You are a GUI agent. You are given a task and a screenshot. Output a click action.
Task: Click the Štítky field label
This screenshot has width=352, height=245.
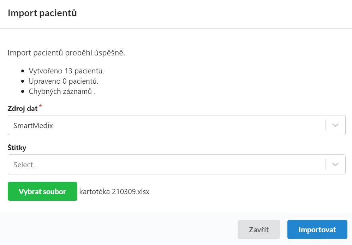17,148
